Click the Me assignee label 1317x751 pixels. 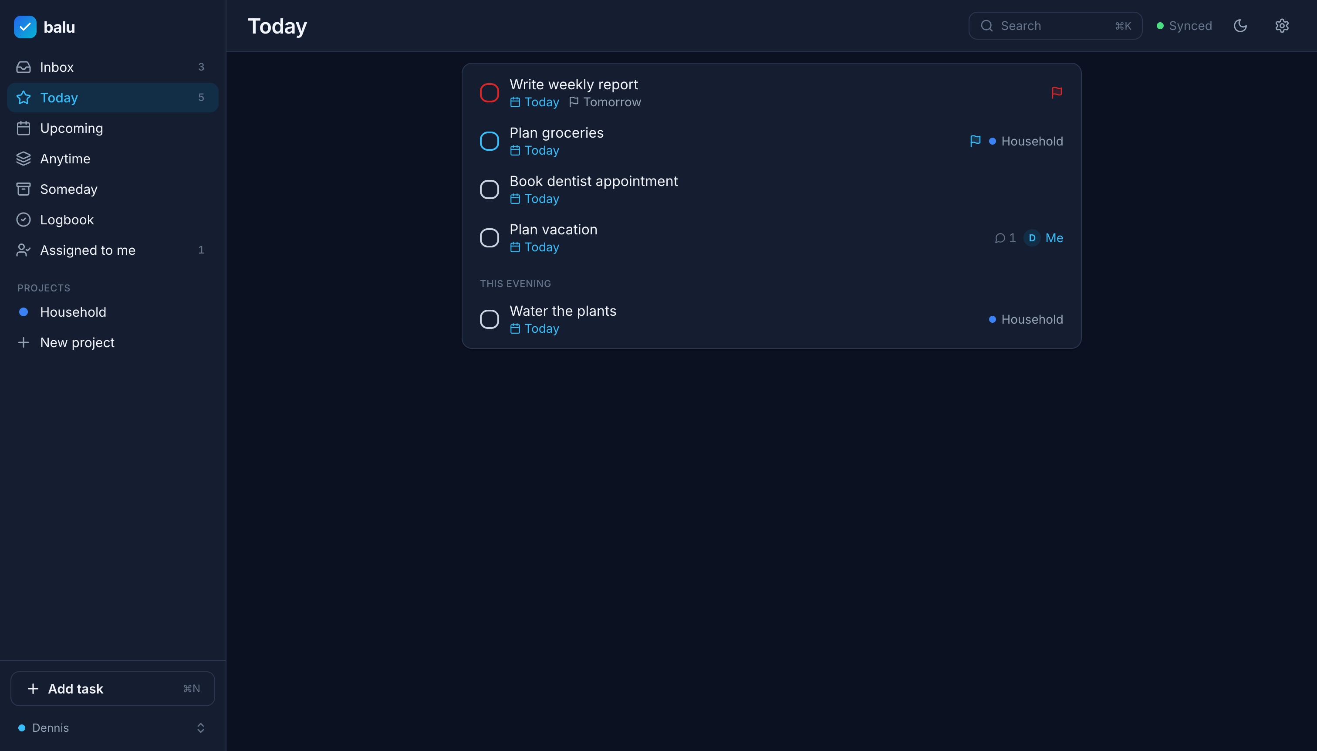[1054, 238]
